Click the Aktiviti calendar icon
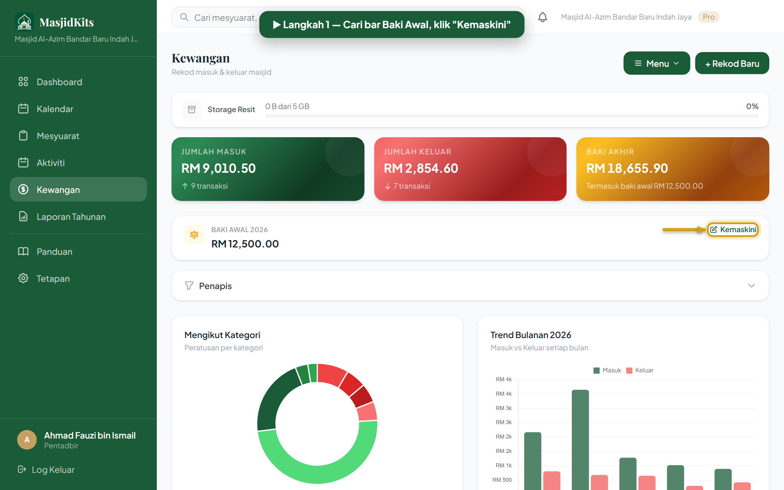784x490 pixels. pos(23,162)
